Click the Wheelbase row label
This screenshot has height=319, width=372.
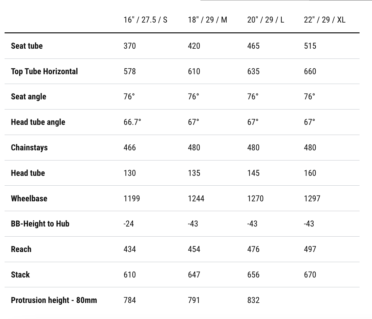coord(29,198)
